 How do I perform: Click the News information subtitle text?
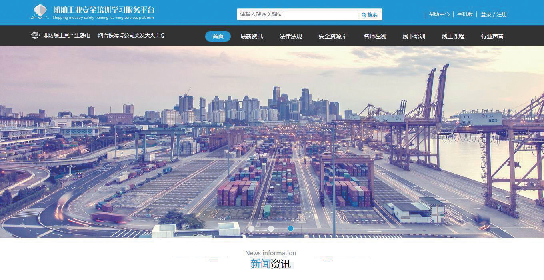coord(271,253)
